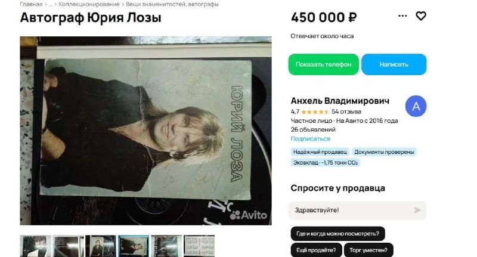Open the three-dots more options menu

coord(402,16)
